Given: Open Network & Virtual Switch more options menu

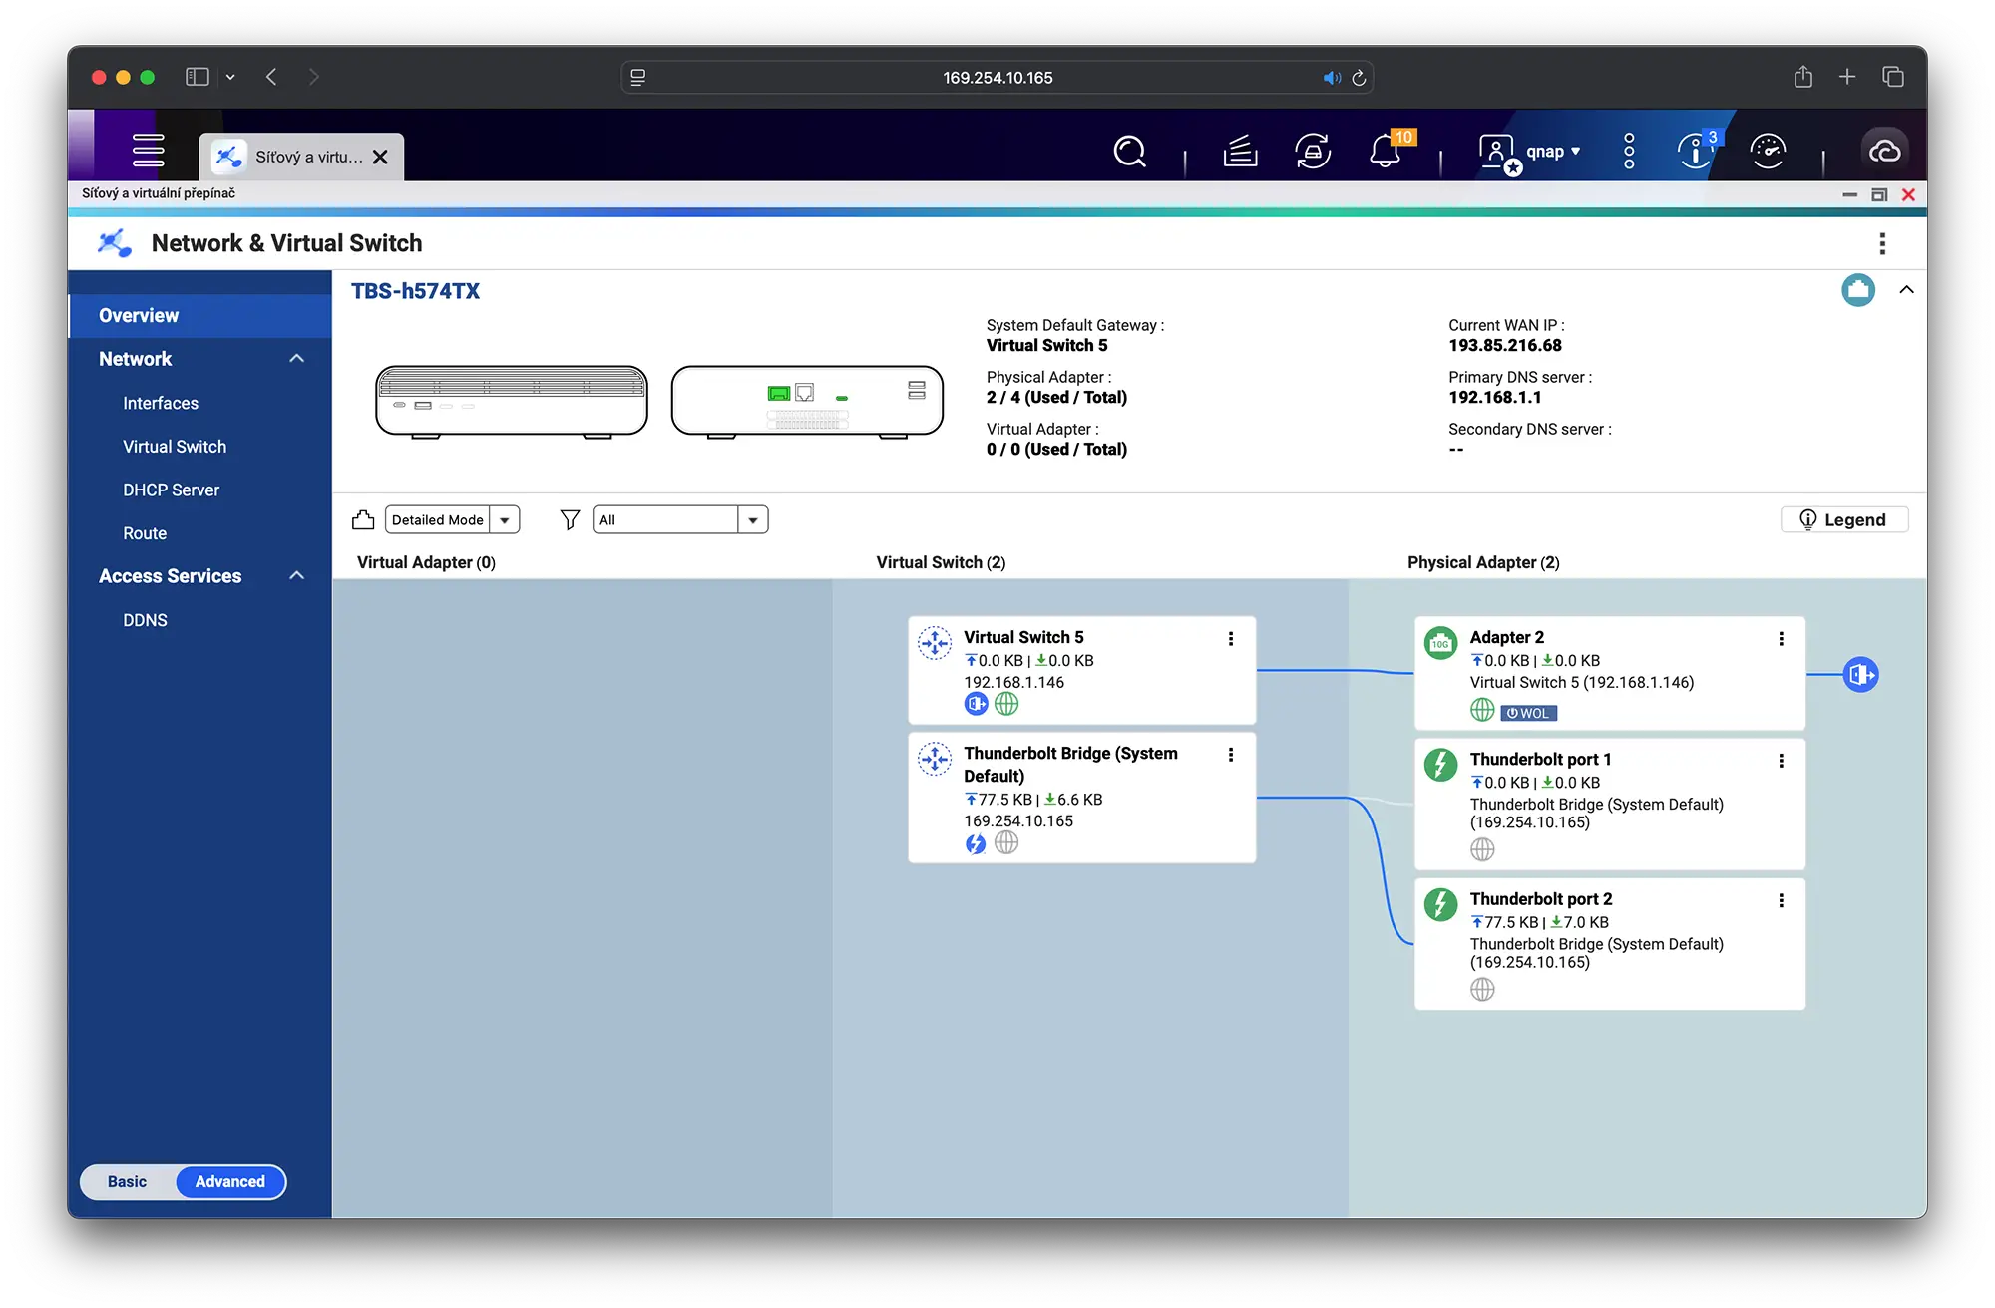Looking at the screenshot, I should [x=1882, y=243].
